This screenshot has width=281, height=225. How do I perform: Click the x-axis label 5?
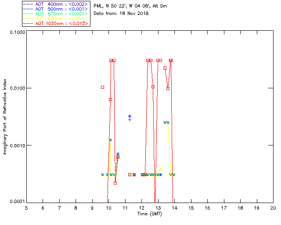26,208
